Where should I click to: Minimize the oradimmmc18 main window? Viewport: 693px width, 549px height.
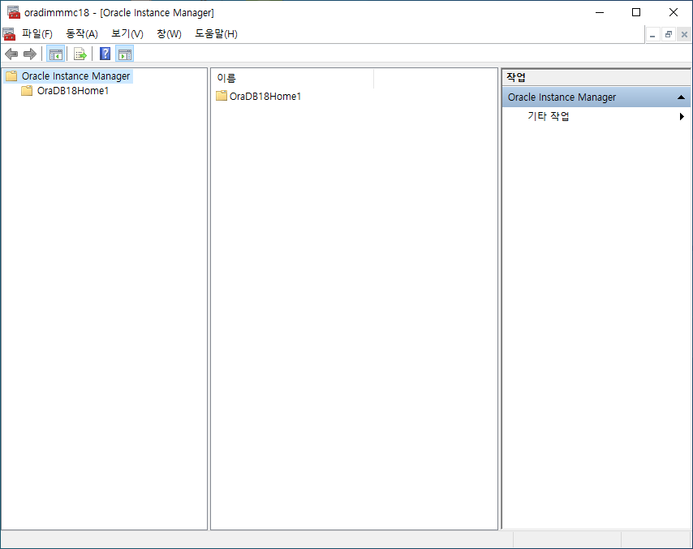pyautogui.click(x=600, y=12)
